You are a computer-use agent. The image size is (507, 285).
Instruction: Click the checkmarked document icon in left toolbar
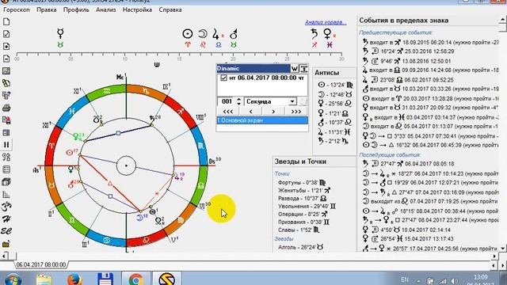(6, 34)
